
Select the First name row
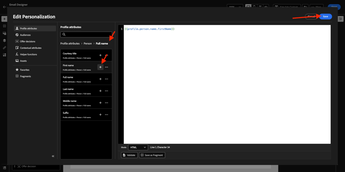[86, 67]
